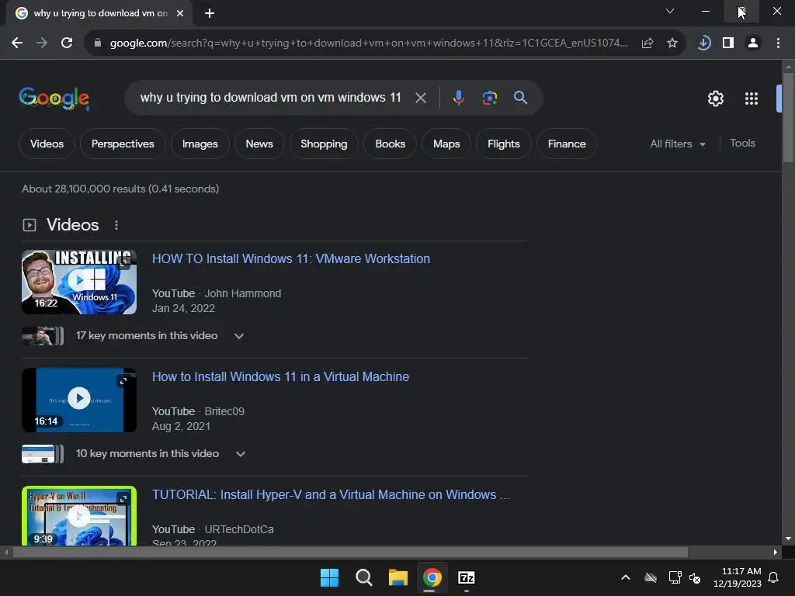Click horizontal scrollbar right arrow
This screenshot has width=795, height=596.
pos(776,553)
